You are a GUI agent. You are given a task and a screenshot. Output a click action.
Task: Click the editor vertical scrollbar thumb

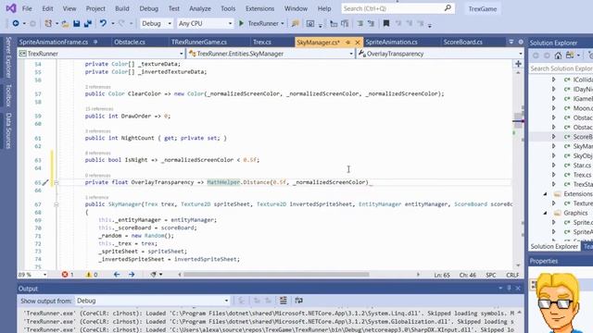pyautogui.click(x=518, y=120)
